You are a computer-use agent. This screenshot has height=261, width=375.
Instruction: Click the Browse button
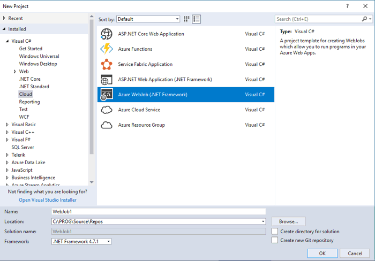pos(288,221)
